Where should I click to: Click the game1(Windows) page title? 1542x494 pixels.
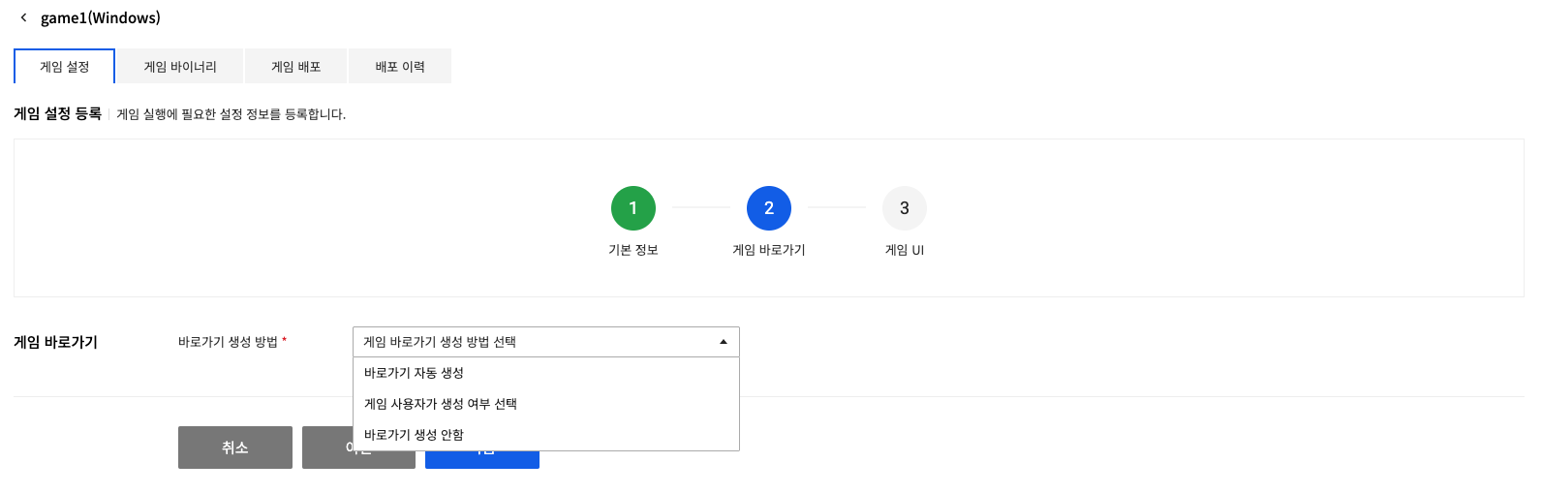tap(101, 17)
